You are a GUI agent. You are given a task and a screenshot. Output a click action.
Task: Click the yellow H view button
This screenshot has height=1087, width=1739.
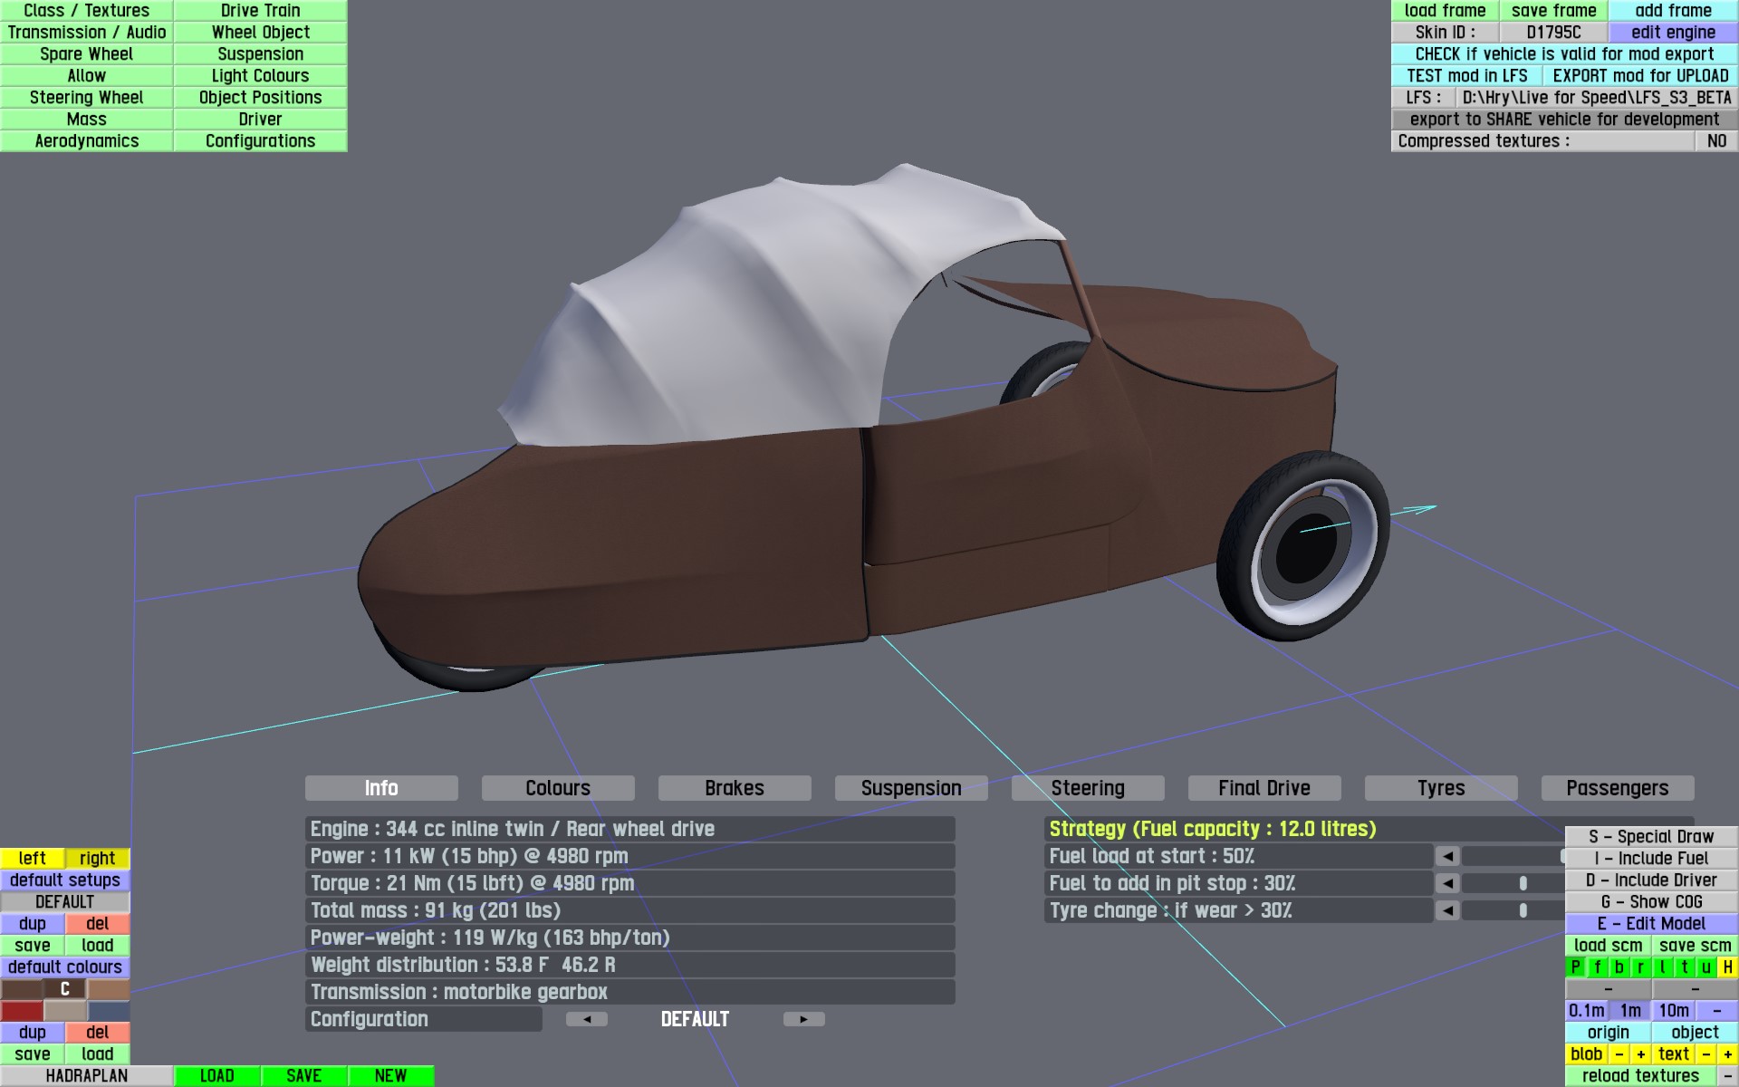click(x=1727, y=967)
